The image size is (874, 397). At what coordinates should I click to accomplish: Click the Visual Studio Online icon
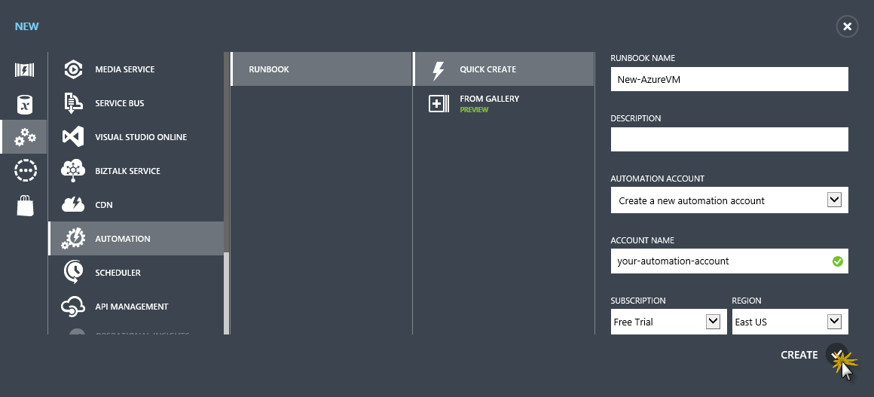pos(73,136)
